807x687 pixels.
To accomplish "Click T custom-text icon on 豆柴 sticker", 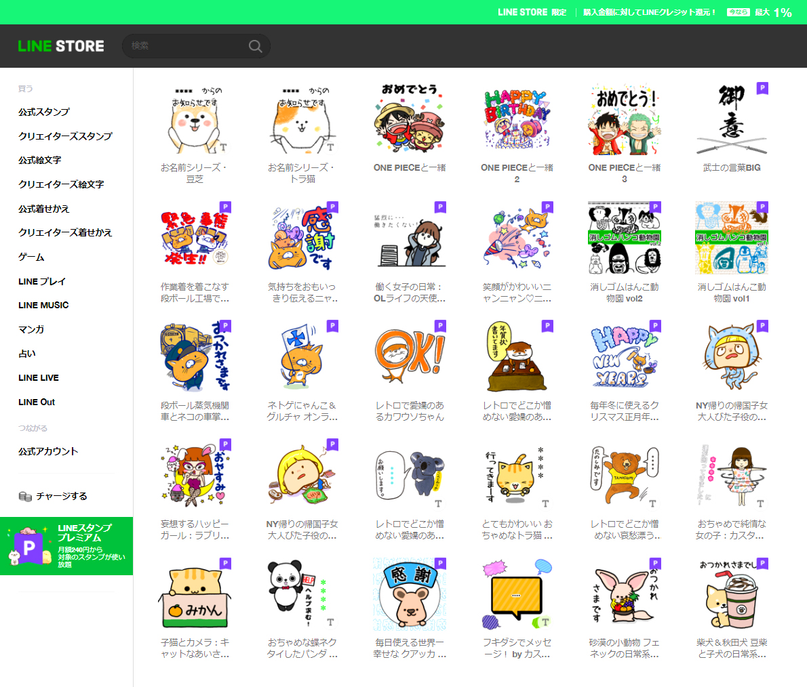I will (223, 148).
